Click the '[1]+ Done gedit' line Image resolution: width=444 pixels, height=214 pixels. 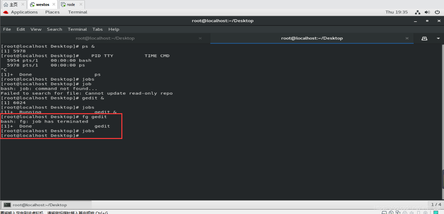[x=55, y=126]
